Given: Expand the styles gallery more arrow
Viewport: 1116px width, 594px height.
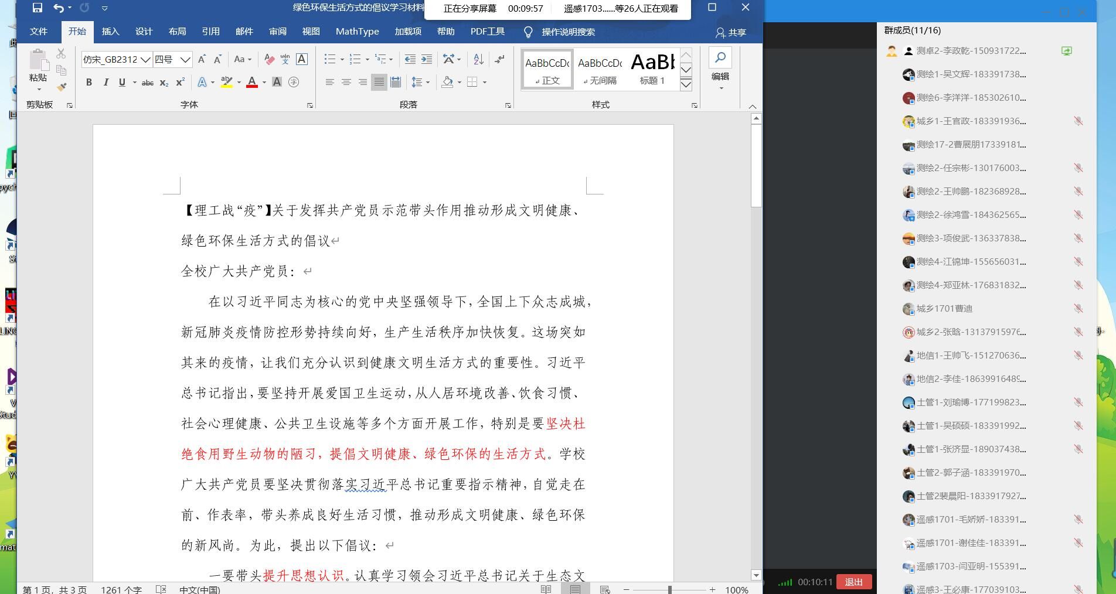Looking at the screenshot, I should (686, 85).
